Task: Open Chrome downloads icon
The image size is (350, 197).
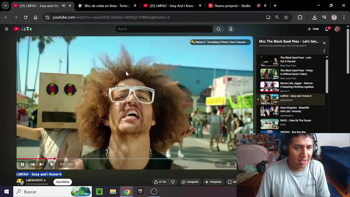Action: coord(315,17)
